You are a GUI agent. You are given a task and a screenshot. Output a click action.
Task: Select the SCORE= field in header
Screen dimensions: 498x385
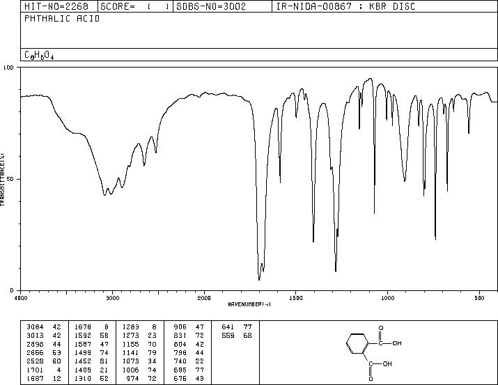coord(135,6)
